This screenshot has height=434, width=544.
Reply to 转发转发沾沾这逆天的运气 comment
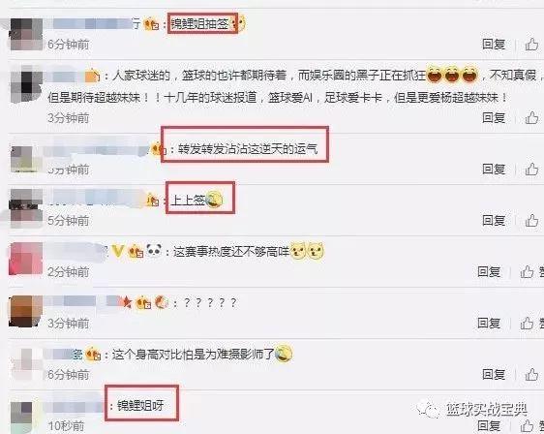pos(494,170)
